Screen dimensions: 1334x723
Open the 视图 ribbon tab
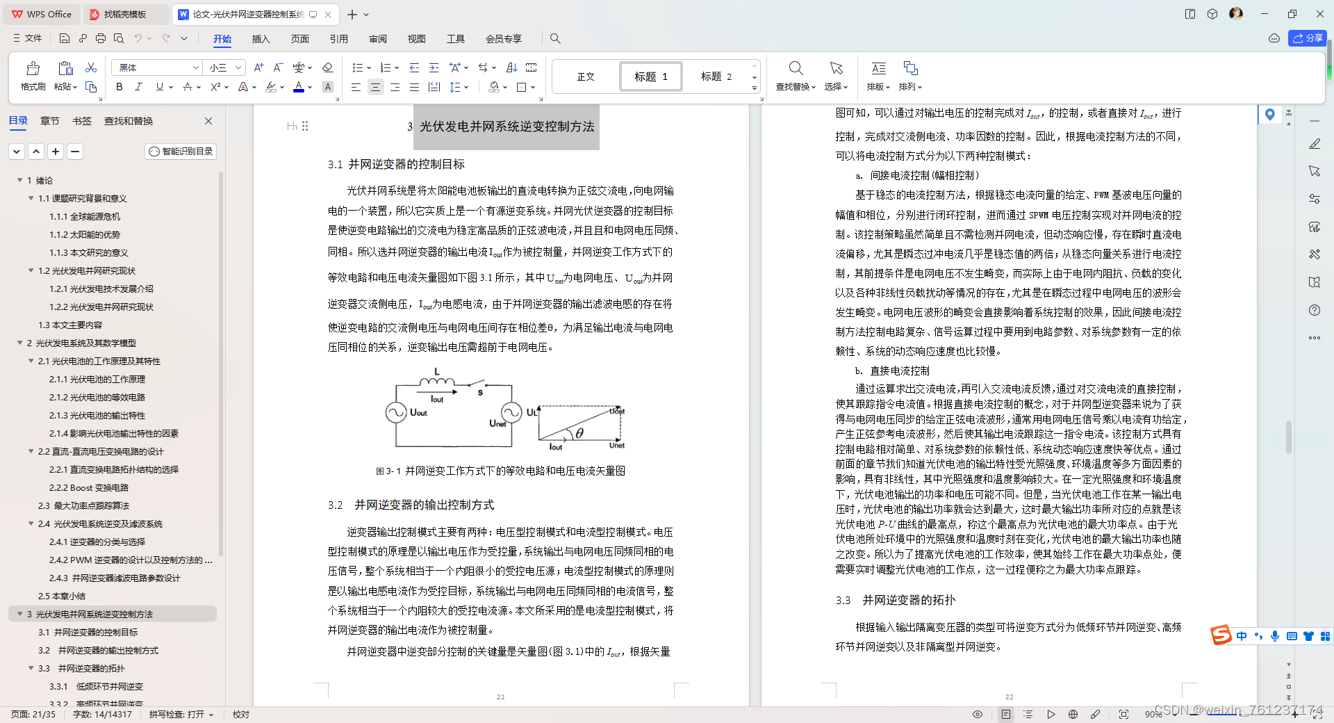(x=416, y=39)
